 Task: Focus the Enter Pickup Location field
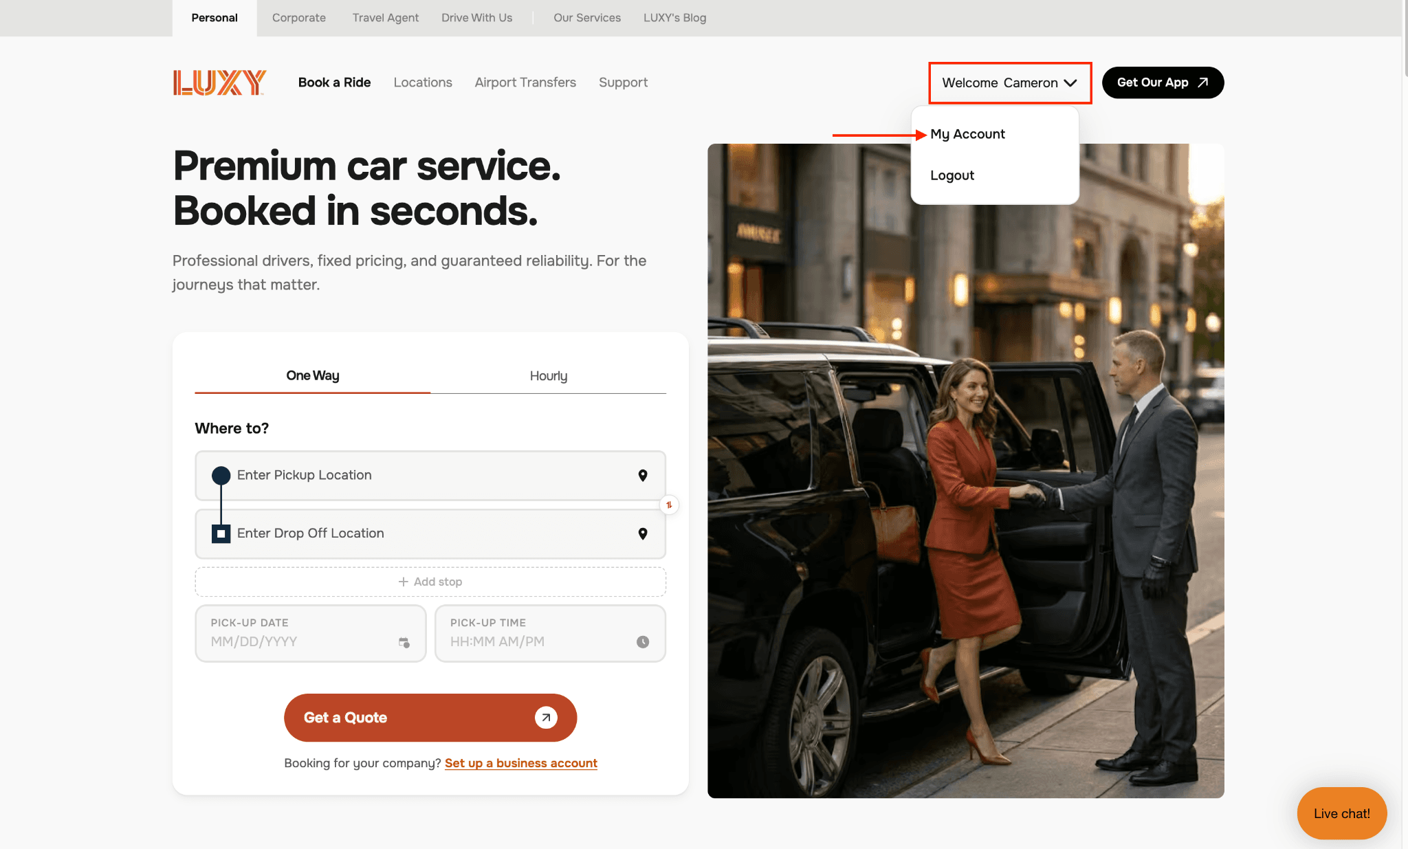coord(430,476)
